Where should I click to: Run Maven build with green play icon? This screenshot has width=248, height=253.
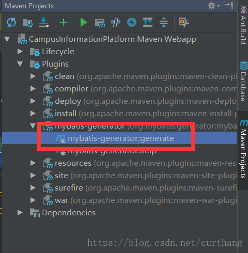[x=84, y=23]
